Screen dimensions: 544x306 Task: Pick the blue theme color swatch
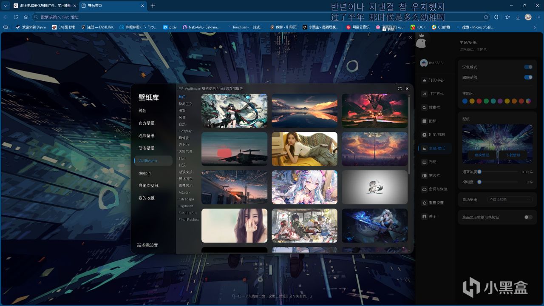(465, 101)
